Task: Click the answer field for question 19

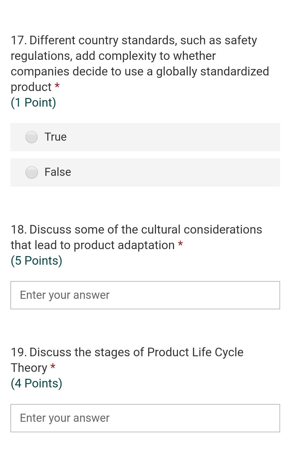Action: [x=145, y=418]
